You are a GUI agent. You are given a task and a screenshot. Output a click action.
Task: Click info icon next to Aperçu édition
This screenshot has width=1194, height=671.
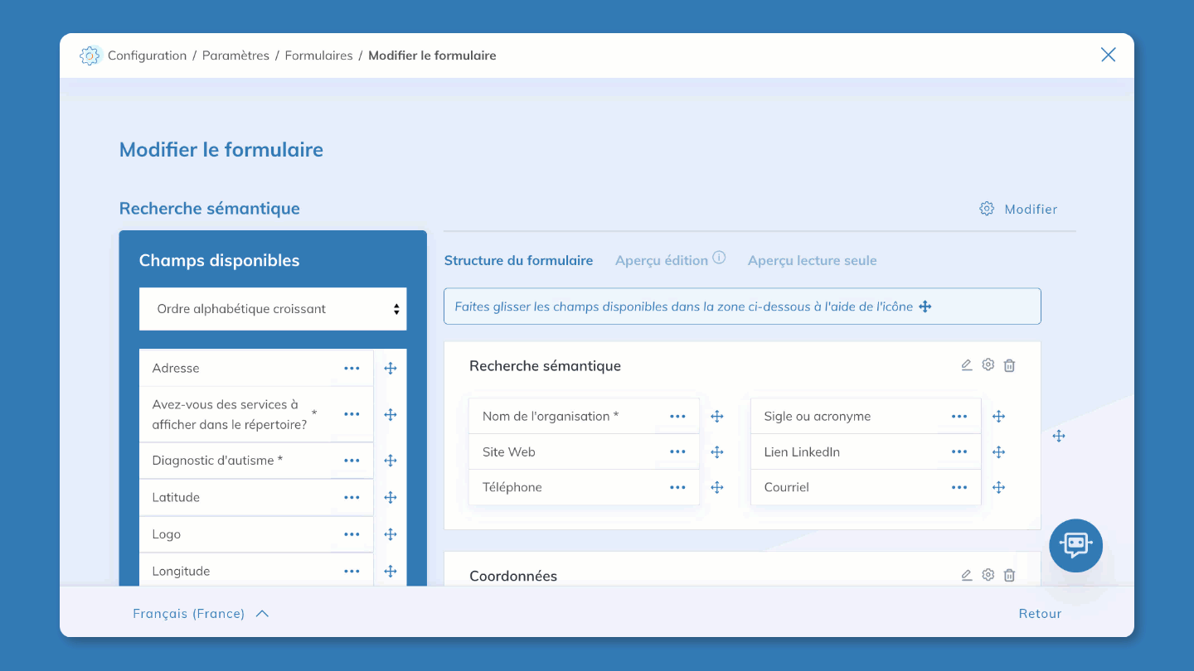click(719, 258)
